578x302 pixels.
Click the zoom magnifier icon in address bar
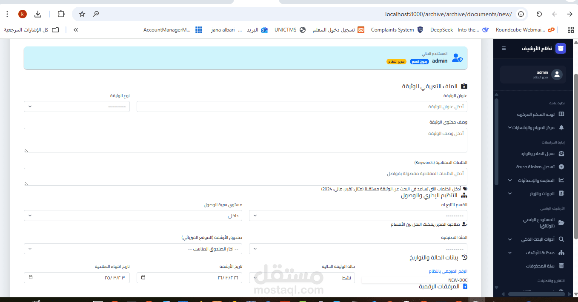coord(96,14)
